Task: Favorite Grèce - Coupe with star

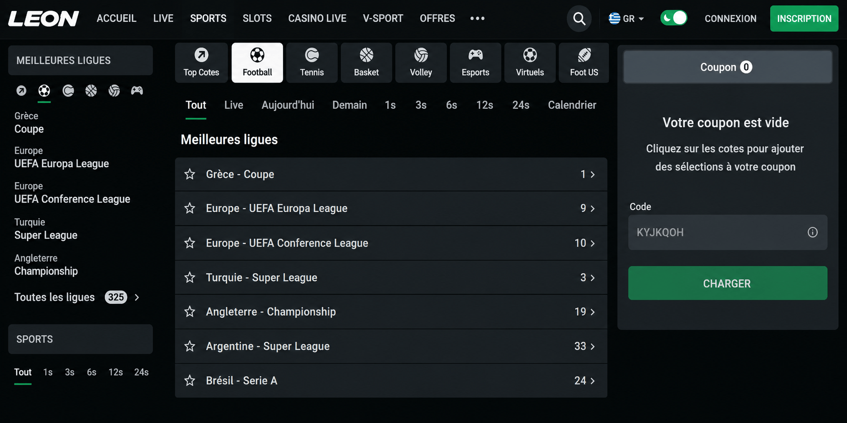Action: pyautogui.click(x=190, y=174)
